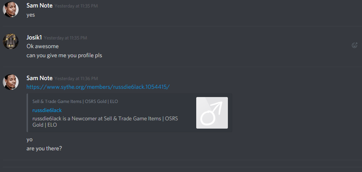Click the timestamp next to the first Sam Note

pyautogui.click(x=76, y=6)
